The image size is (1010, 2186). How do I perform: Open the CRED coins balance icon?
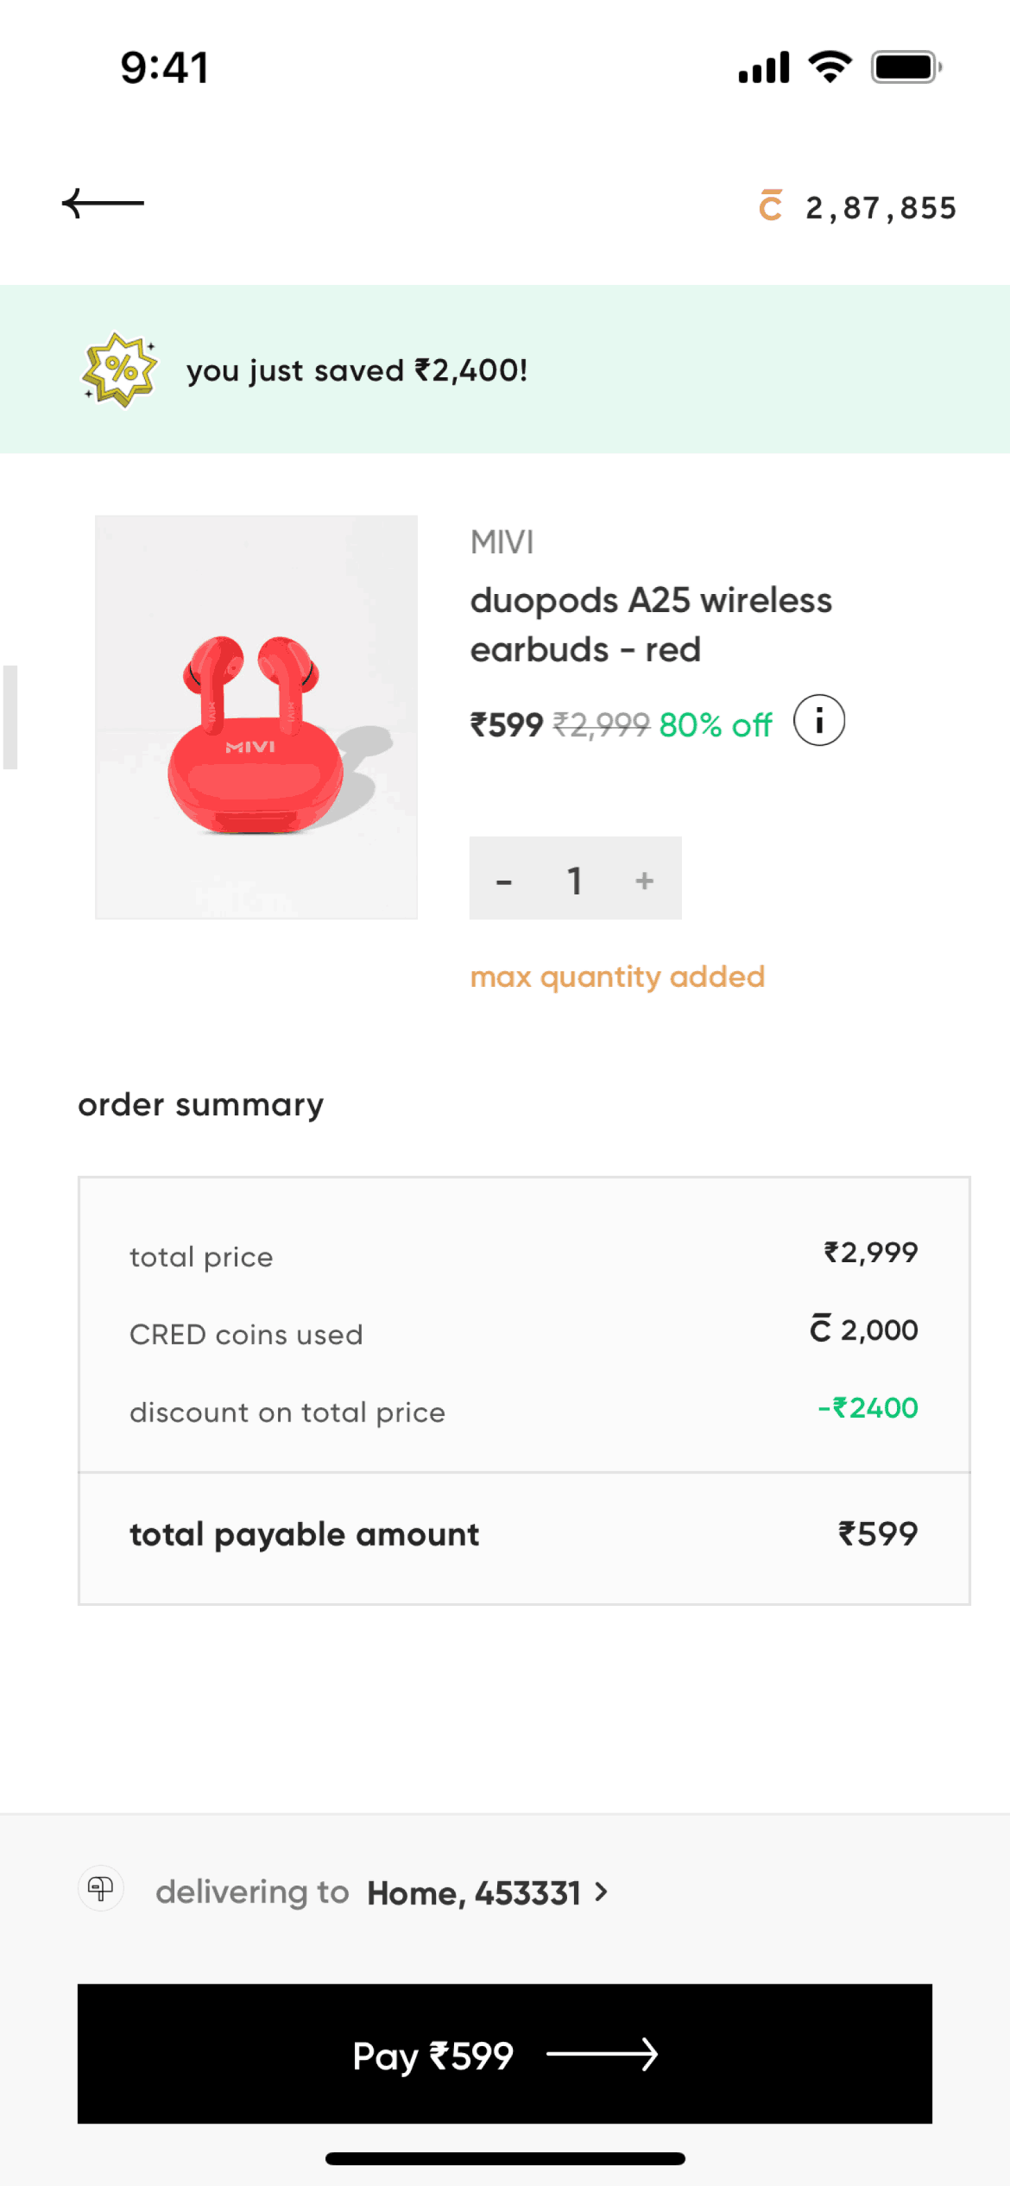click(770, 205)
